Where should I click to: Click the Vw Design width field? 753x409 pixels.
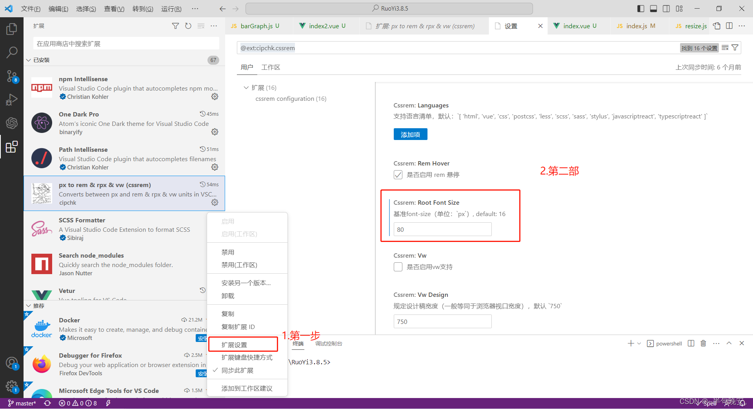pyautogui.click(x=442, y=322)
